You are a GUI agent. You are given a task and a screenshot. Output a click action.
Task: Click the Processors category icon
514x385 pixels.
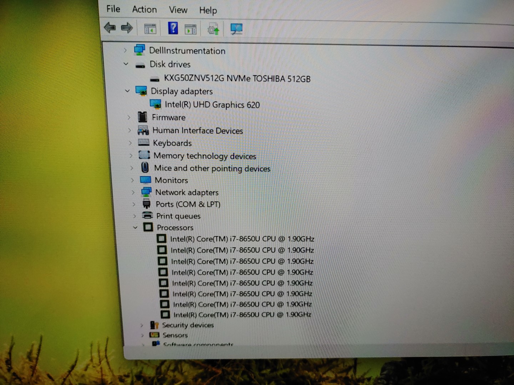(x=148, y=227)
